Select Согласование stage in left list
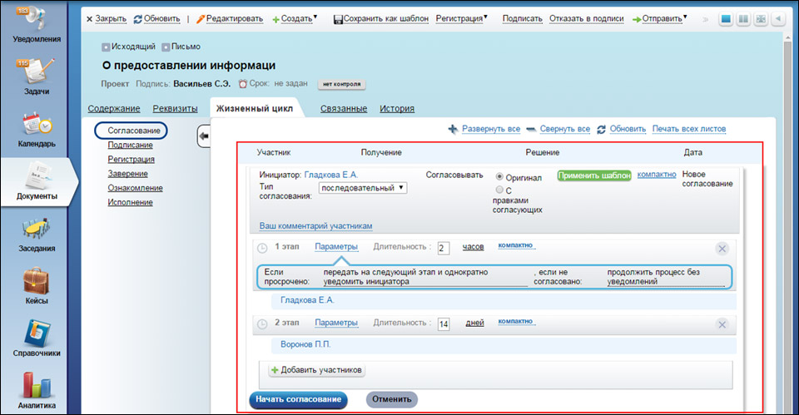The width and height of the screenshot is (799, 415). tap(131, 131)
